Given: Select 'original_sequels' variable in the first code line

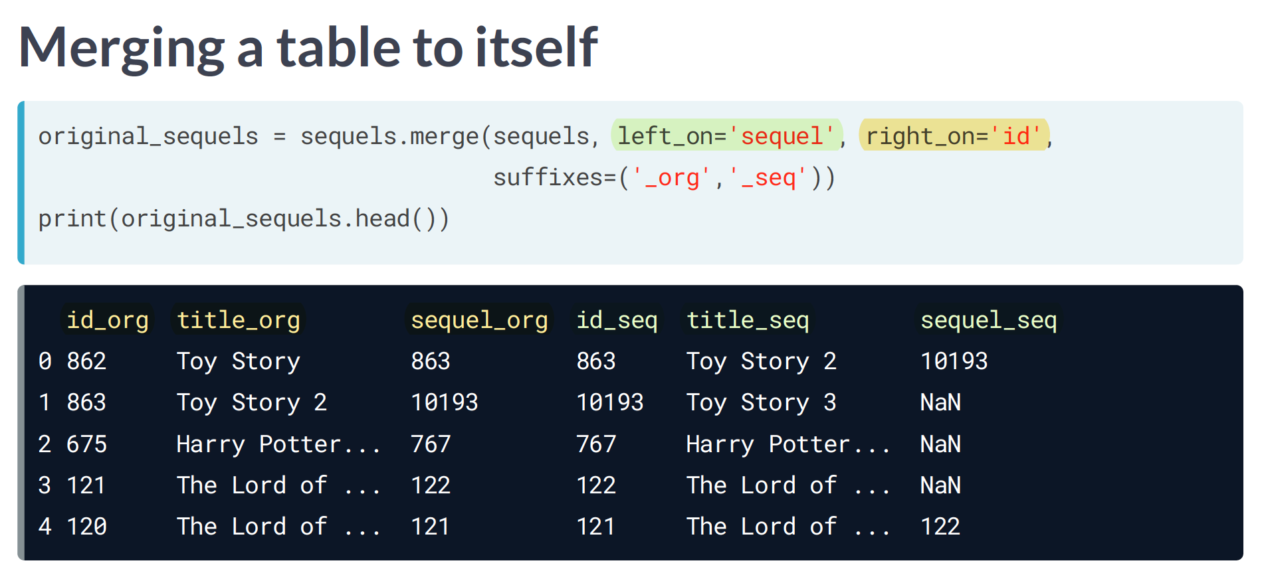Looking at the screenshot, I should (148, 136).
